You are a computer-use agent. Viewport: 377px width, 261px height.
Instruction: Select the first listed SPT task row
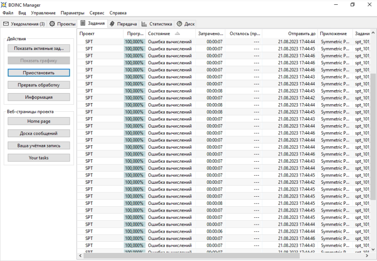click(224, 42)
